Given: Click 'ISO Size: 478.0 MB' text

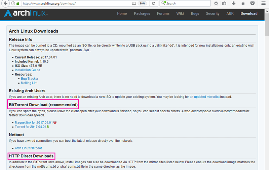Looking at the screenshot, I should pos(29,66).
